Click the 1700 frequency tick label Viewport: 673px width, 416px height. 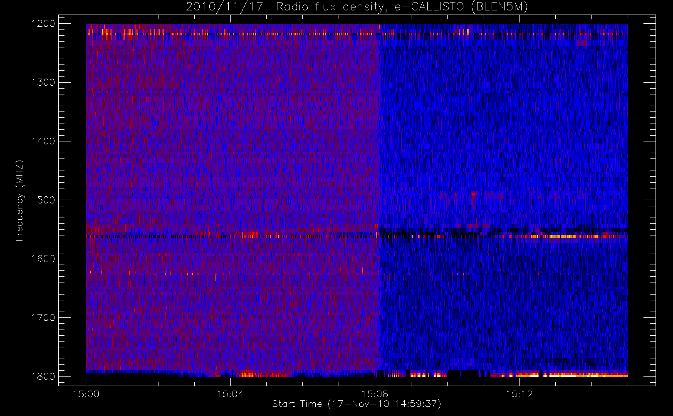coord(43,318)
